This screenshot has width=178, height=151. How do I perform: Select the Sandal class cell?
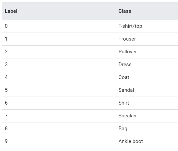126,90
